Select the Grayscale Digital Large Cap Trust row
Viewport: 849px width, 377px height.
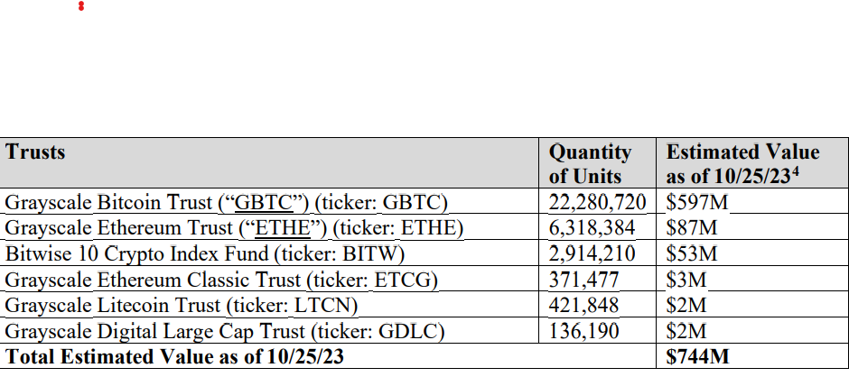coord(225,332)
